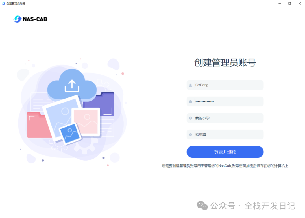Click the shield icon beside 我的小学

[x=191, y=118]
